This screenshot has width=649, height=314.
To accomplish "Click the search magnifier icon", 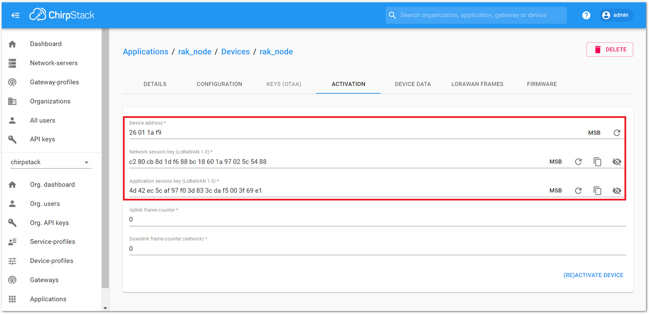I will click(x=392, y=15).
